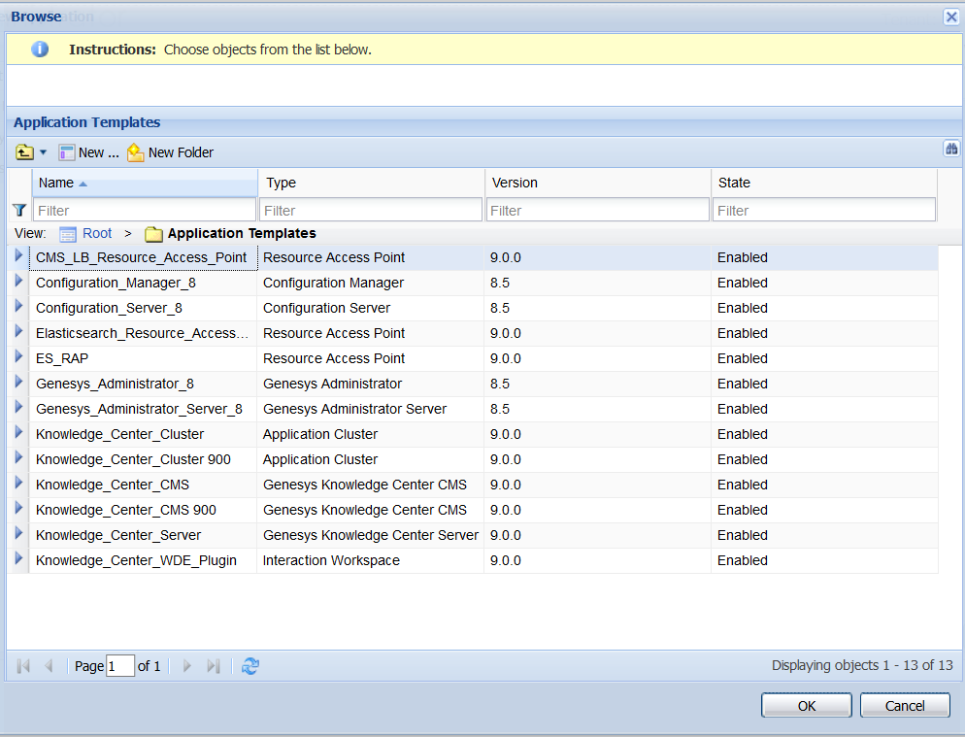The image size is (965, 737).
Task: Select Knowledge_Center_CMS 900 template
Action: pos(126,510)
